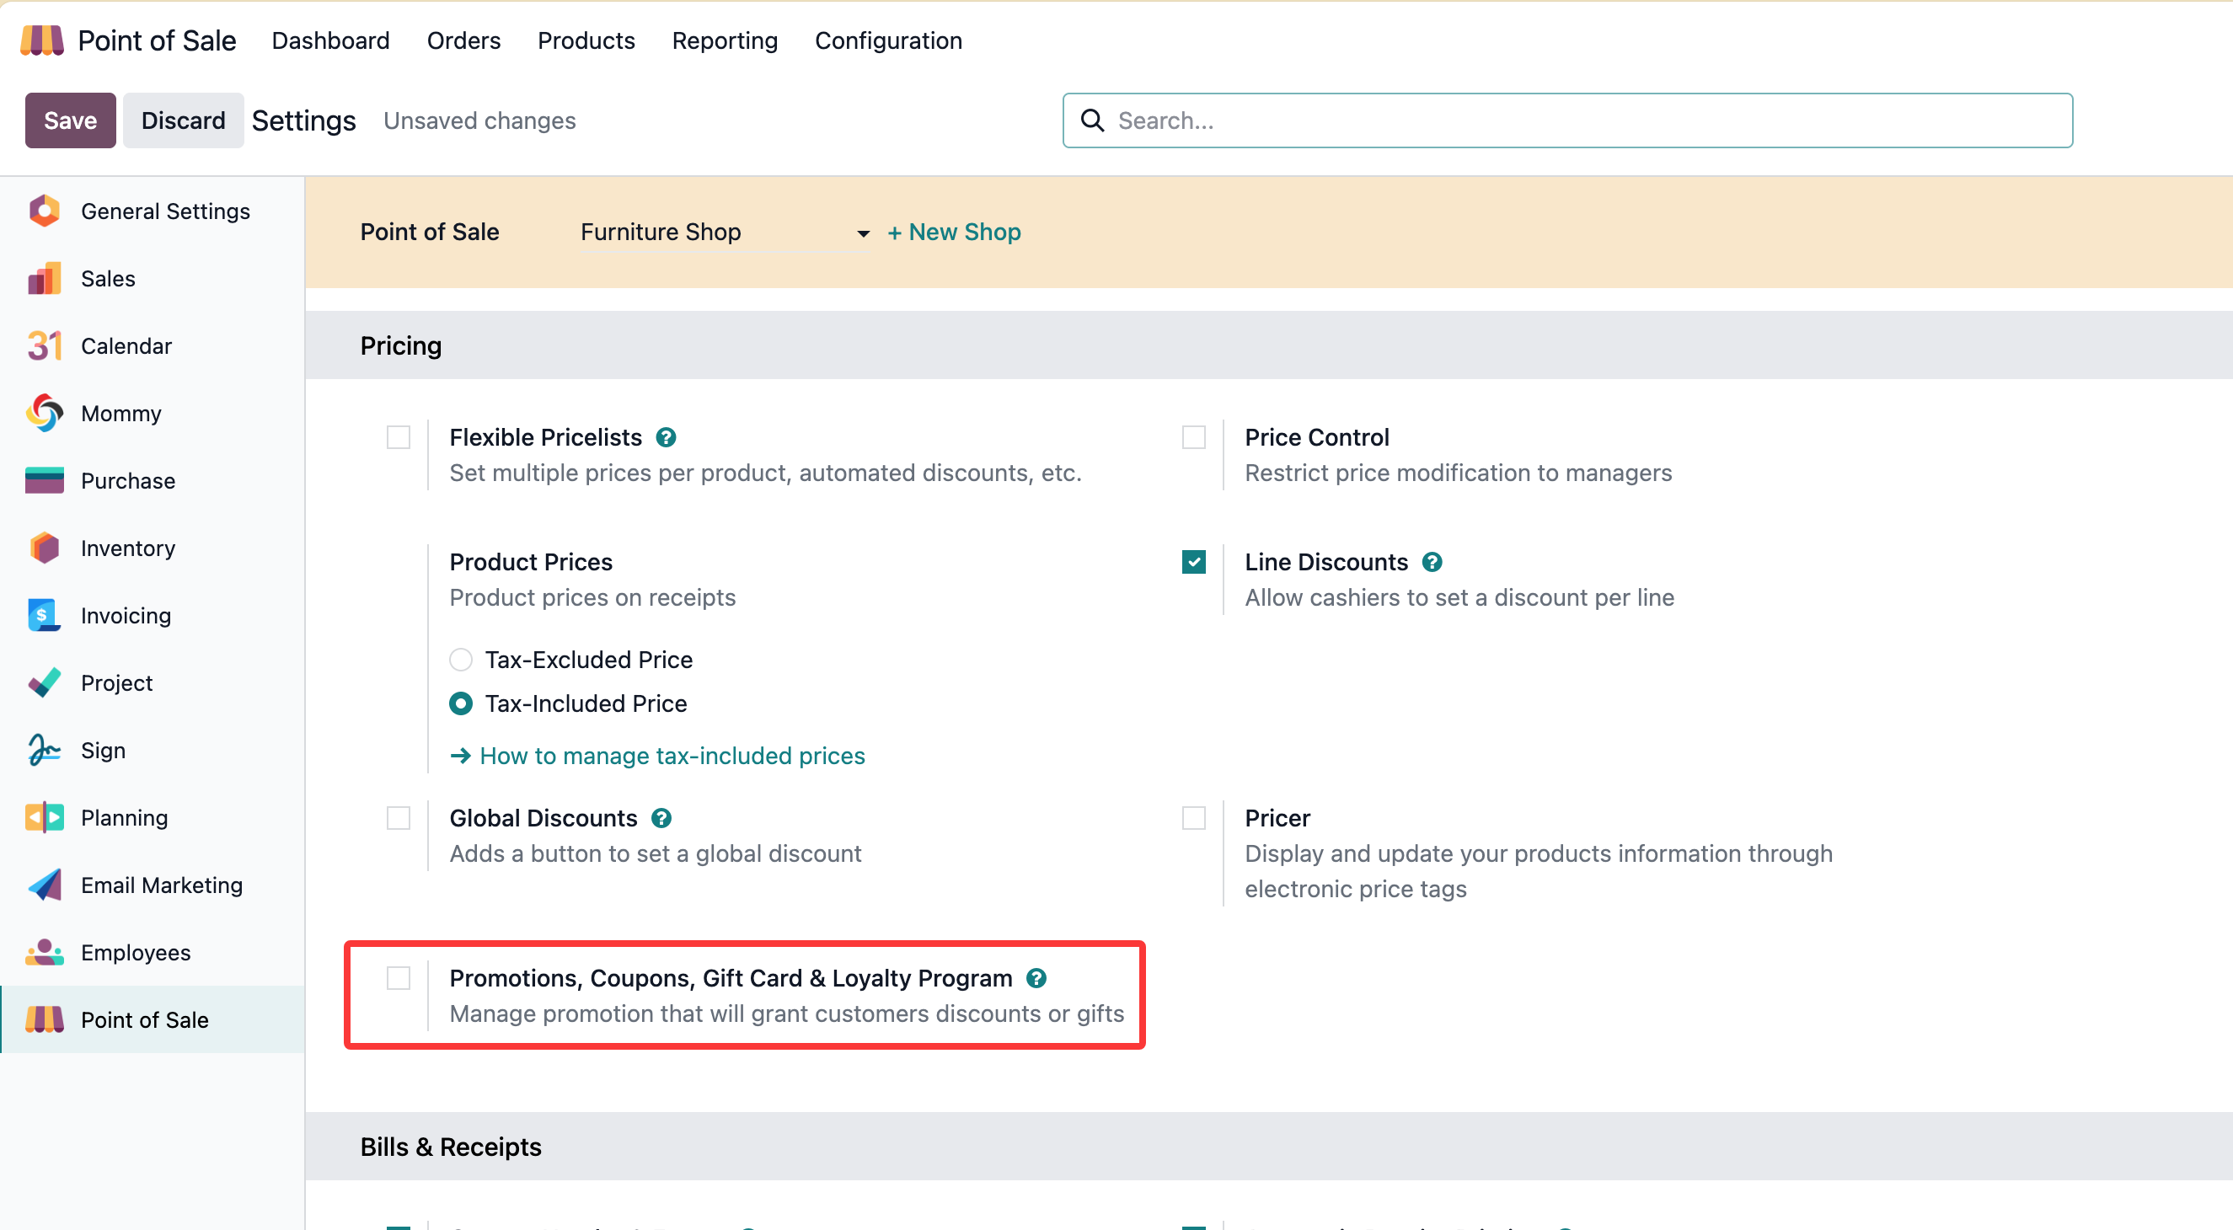Open the Sign app icon
2233x1230 pixels.
[x=44, y=750]
